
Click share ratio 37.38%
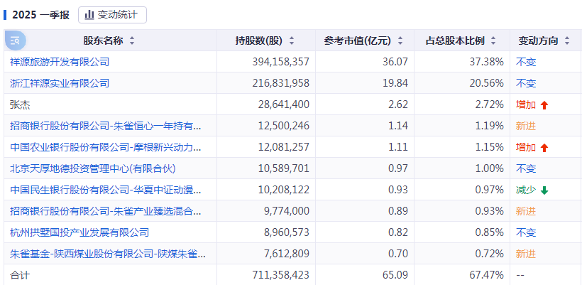488,62
